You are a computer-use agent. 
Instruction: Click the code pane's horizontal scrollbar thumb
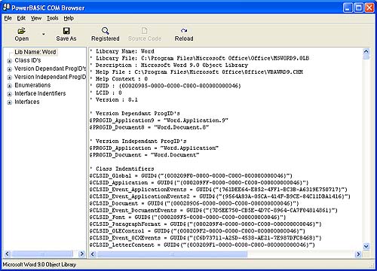(173, 254)
